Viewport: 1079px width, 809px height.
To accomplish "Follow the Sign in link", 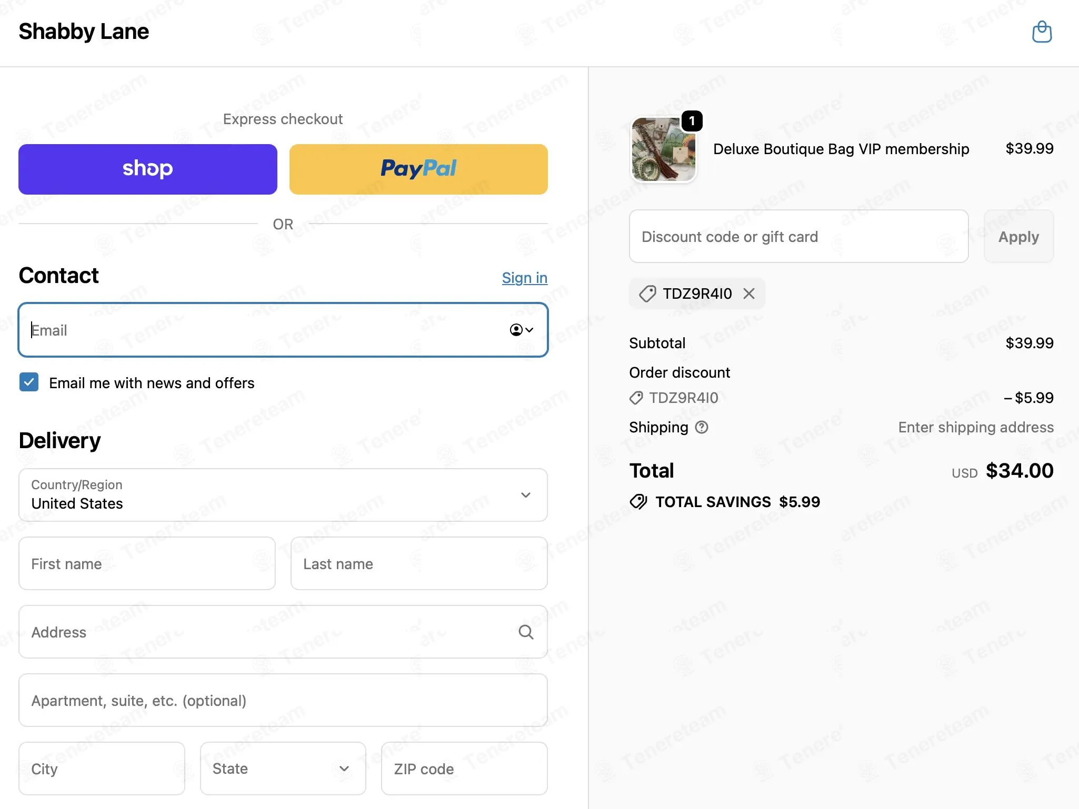I will (x=525, y=278).
